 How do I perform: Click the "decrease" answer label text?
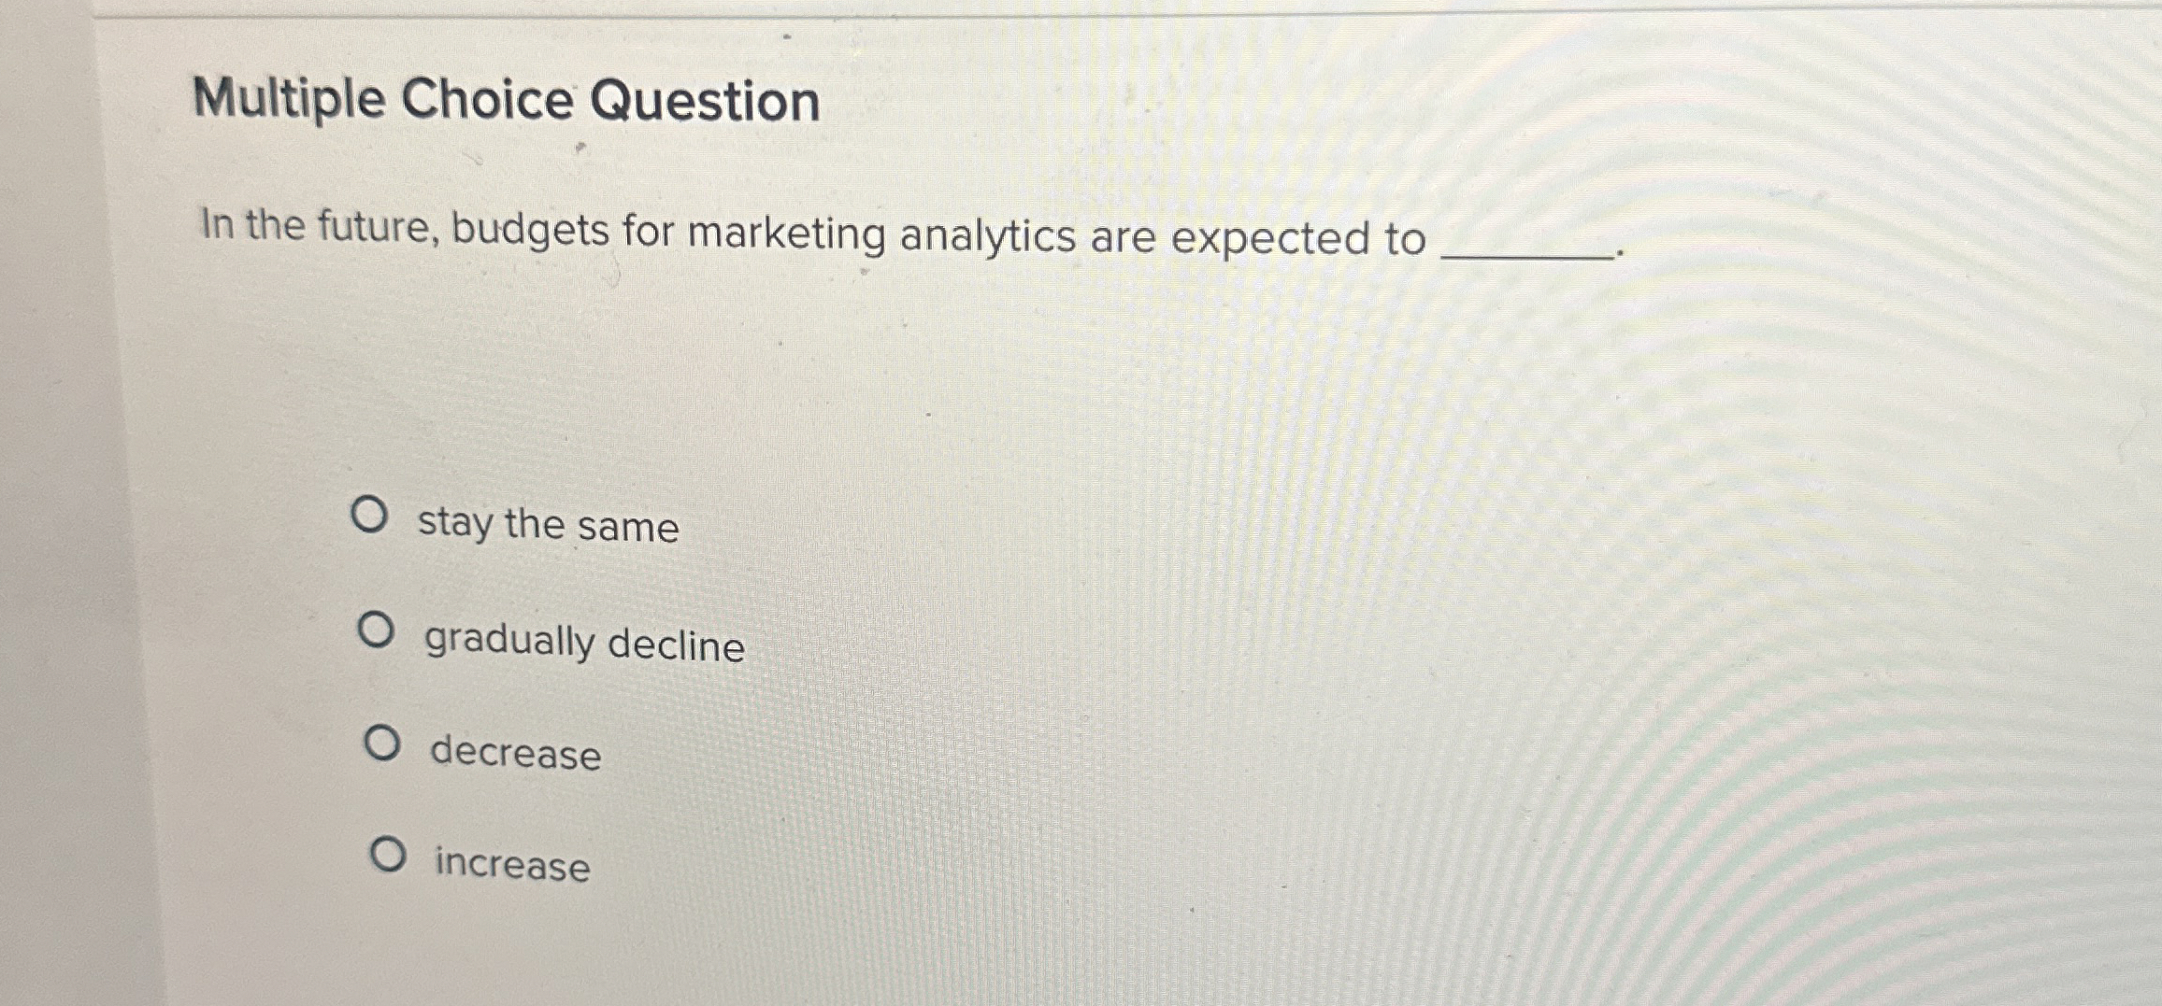tap(515, 753)
